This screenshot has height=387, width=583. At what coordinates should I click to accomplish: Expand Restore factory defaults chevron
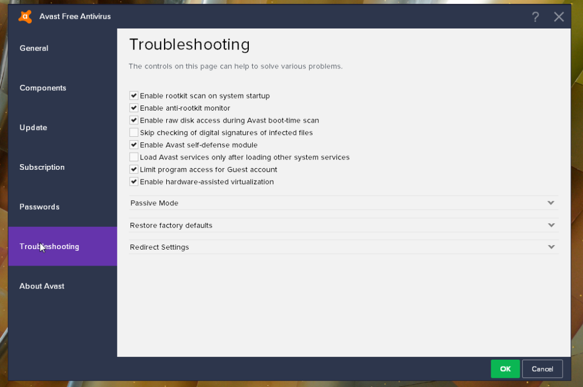pos(551,225)
